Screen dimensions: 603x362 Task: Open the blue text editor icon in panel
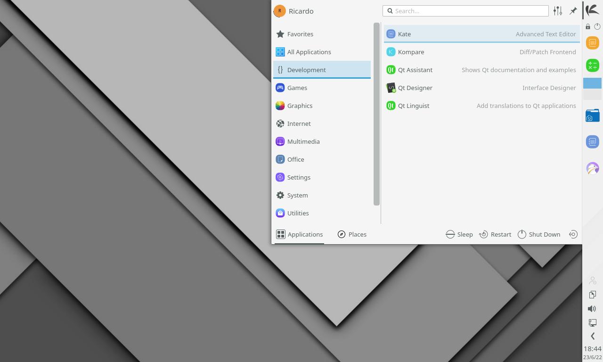tap(593, 142)
